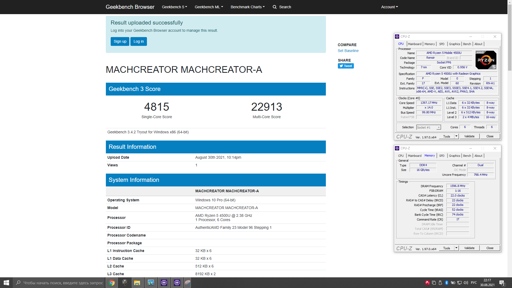Image resolution: width=512 pixels, height=288 pixels.
Task: Select the single-core score 4815
Action: [x=157, y=107]
